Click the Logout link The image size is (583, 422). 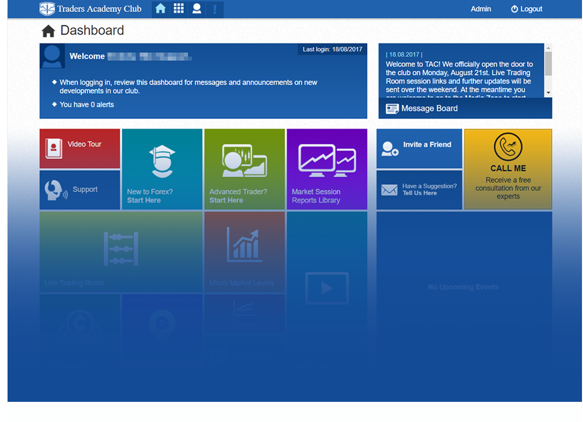(x=527, y=9)
